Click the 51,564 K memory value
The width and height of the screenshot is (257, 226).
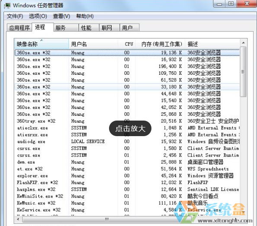(x=171, y=169)
